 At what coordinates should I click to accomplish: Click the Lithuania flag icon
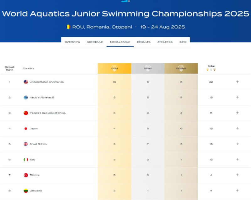click(x=26, y=191)
